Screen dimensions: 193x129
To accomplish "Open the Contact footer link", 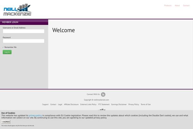I will coord(53,104).
